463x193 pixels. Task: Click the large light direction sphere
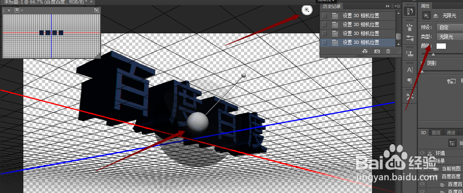[x=198, y=122]
